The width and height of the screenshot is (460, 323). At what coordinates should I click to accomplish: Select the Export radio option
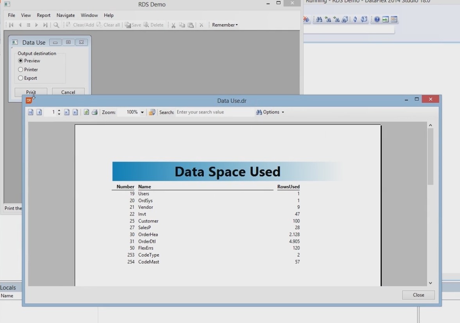[21, 78]
